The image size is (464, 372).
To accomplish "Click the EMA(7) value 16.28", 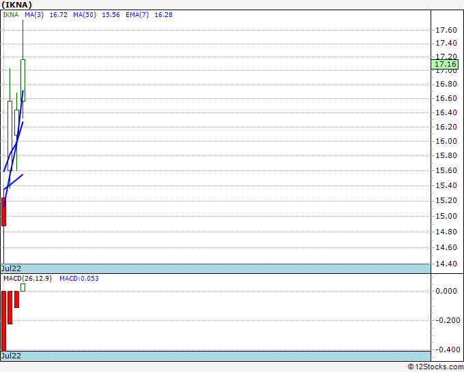I will coord(163,15).
